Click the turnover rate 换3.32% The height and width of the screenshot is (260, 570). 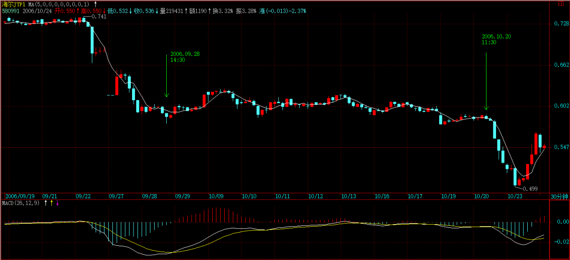[223, 11]
